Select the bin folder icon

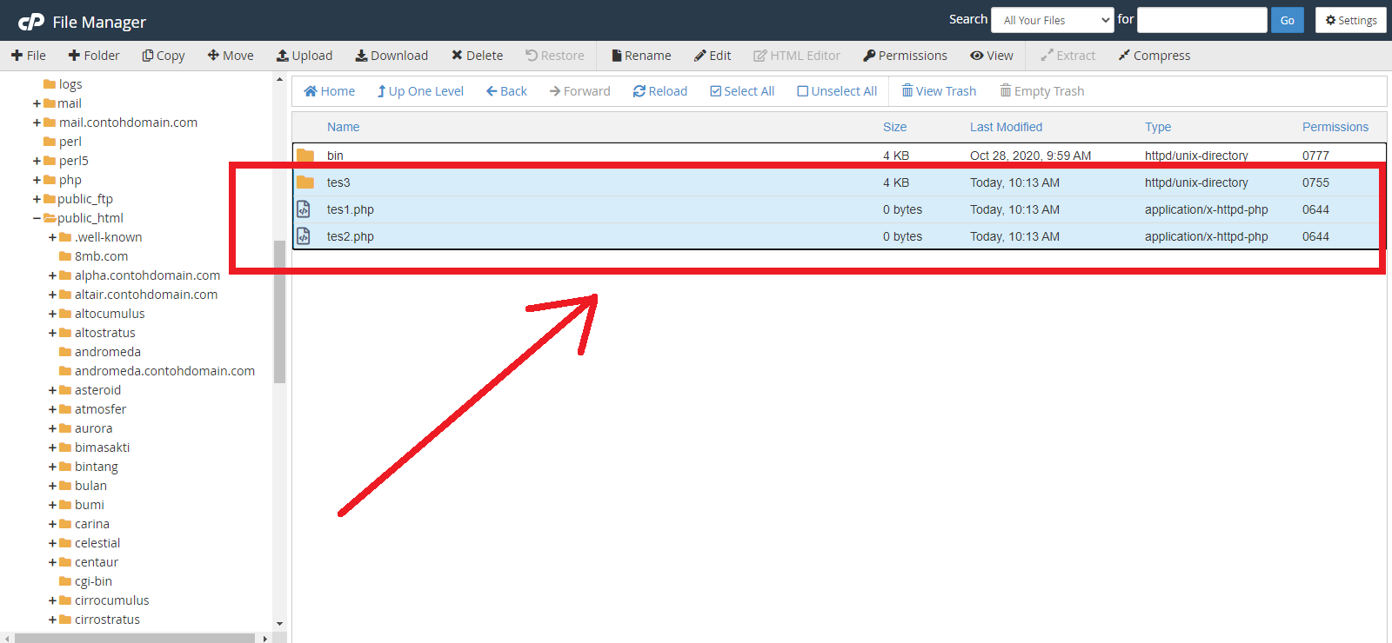(x=305, y=156)
